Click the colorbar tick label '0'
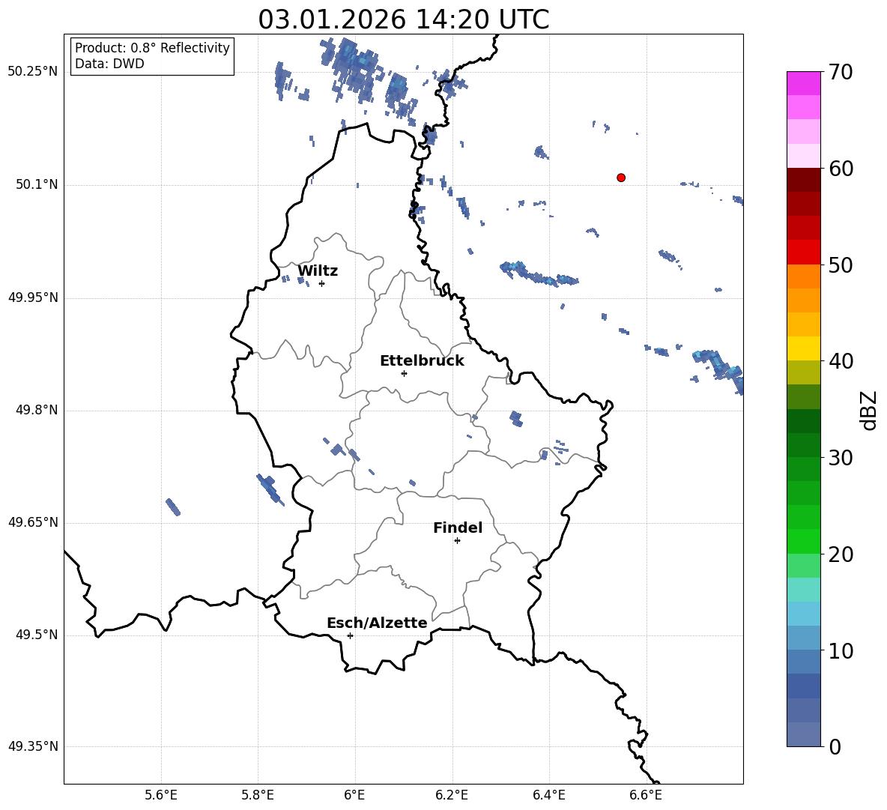 [835, 747]
